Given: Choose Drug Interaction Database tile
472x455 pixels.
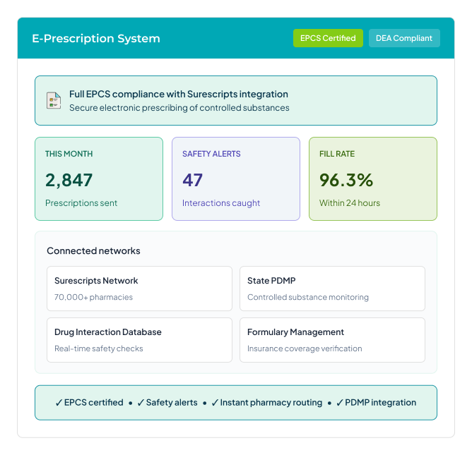Looking at the screenshot, I should point(139,340).
